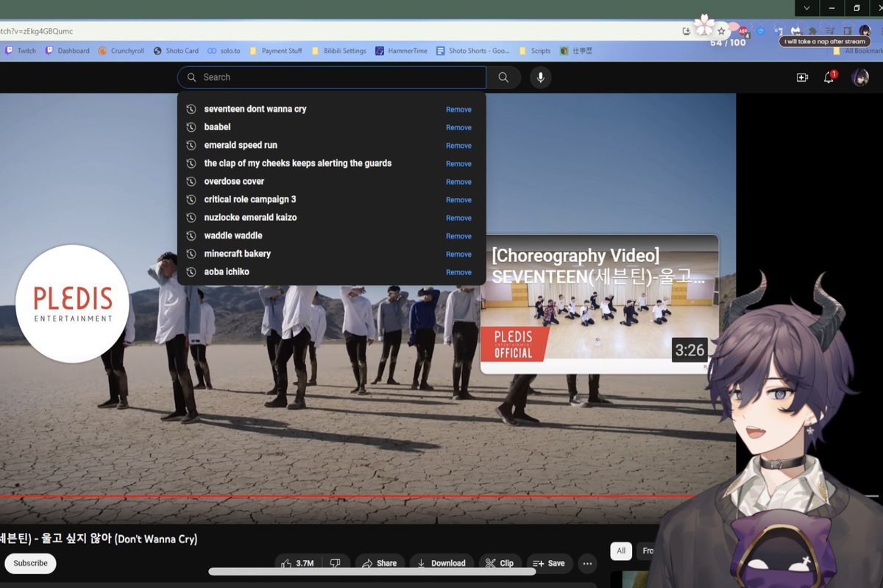
Task: Select suggestion 'emerald speed run'
Action: click(x=241, y=145)
